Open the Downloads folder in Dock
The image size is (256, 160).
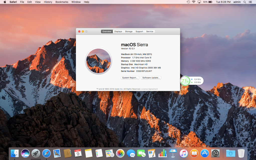[230, 153]
